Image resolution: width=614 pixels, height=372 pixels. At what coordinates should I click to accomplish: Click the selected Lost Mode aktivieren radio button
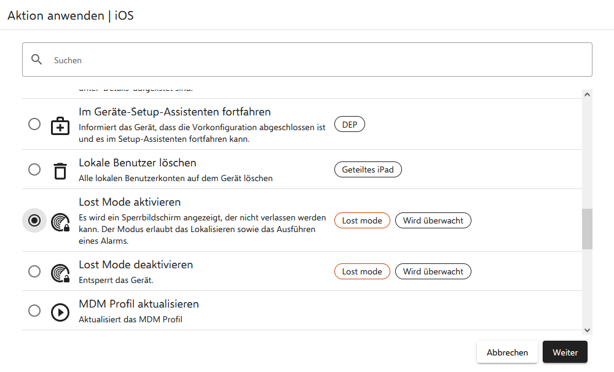pyautogui.click(x=35, y=220)
